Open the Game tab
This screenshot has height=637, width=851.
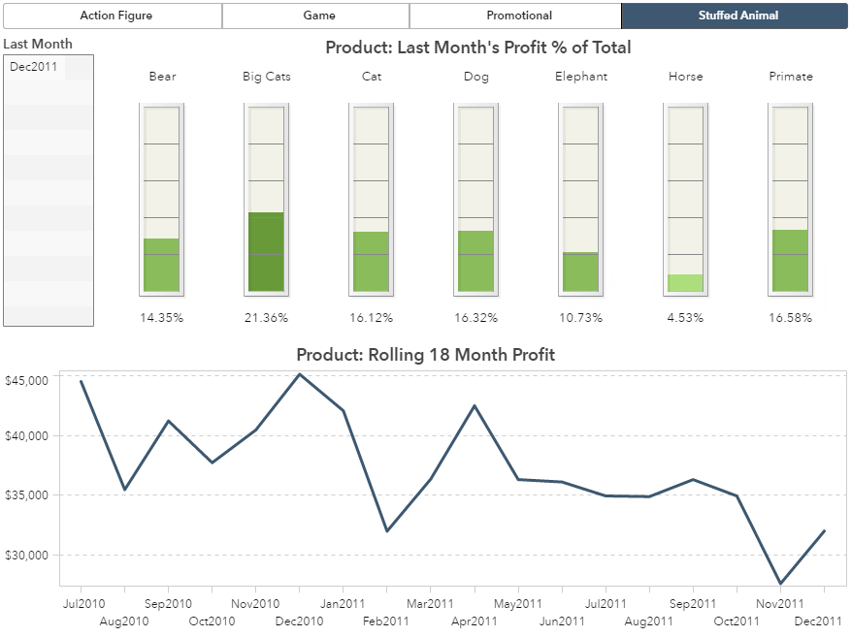click(318, 16)
